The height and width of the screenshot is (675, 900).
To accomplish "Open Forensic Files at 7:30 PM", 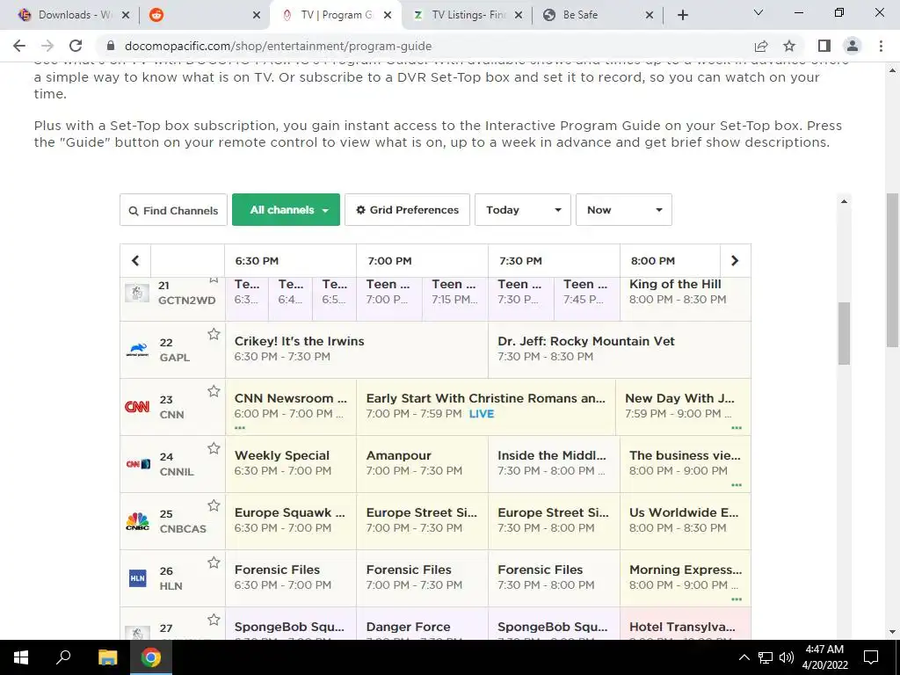I will (554, 578).
